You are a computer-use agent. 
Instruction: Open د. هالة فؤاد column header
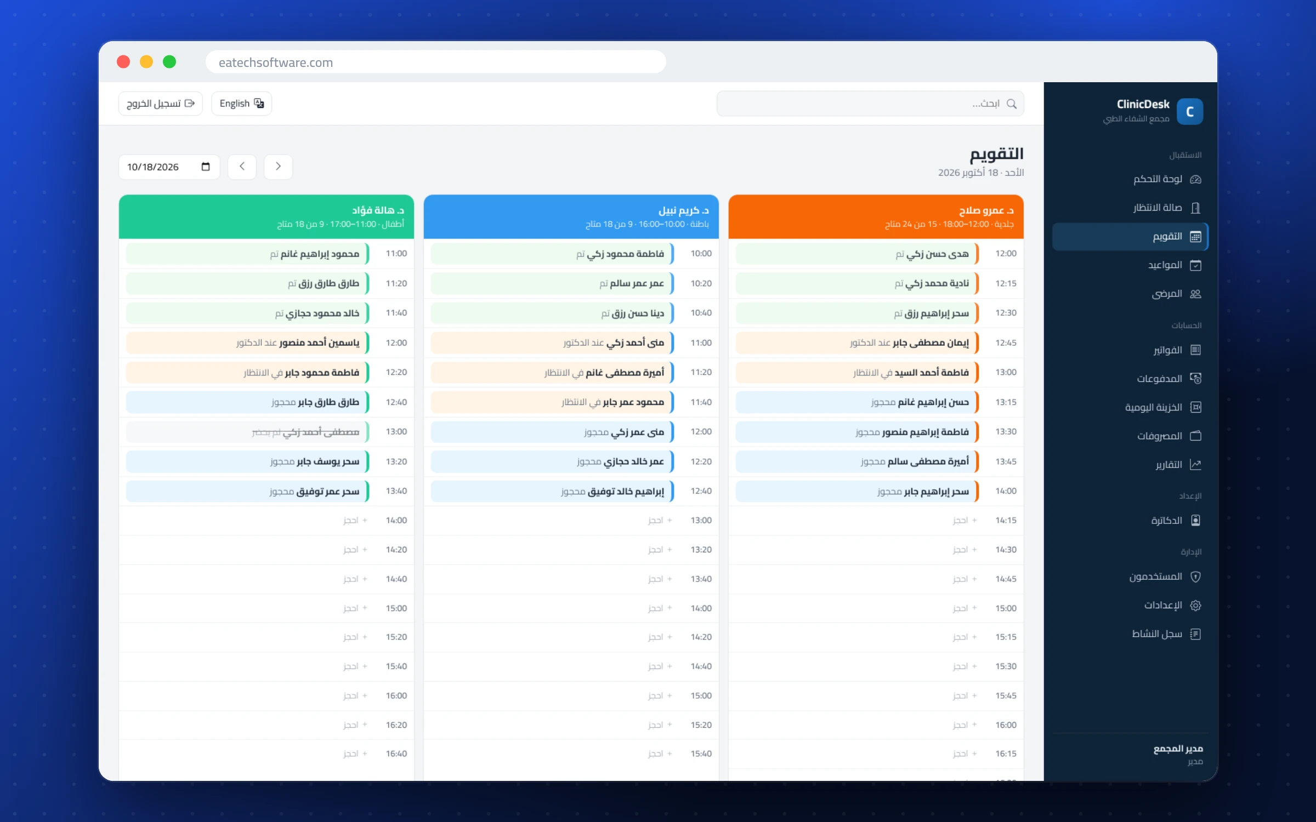click(x=266, y=216)
